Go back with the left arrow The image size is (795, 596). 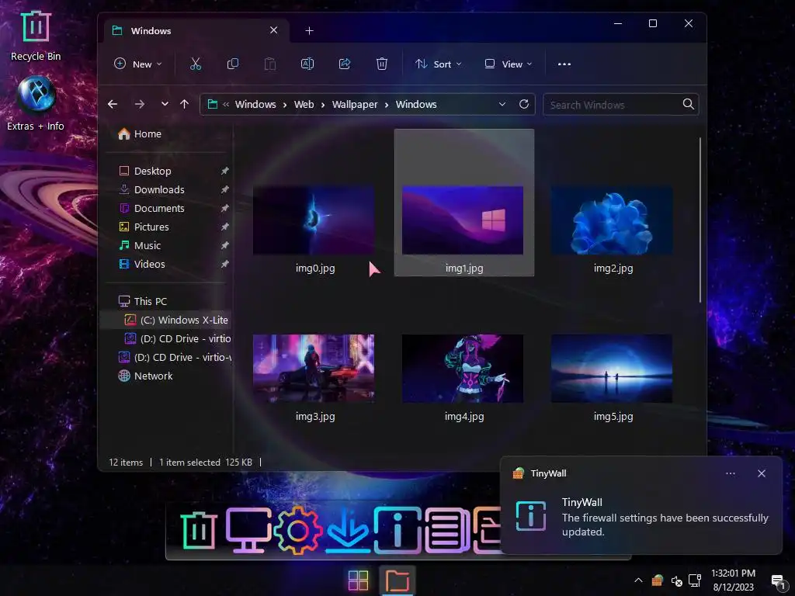click(x=113, y=105)
